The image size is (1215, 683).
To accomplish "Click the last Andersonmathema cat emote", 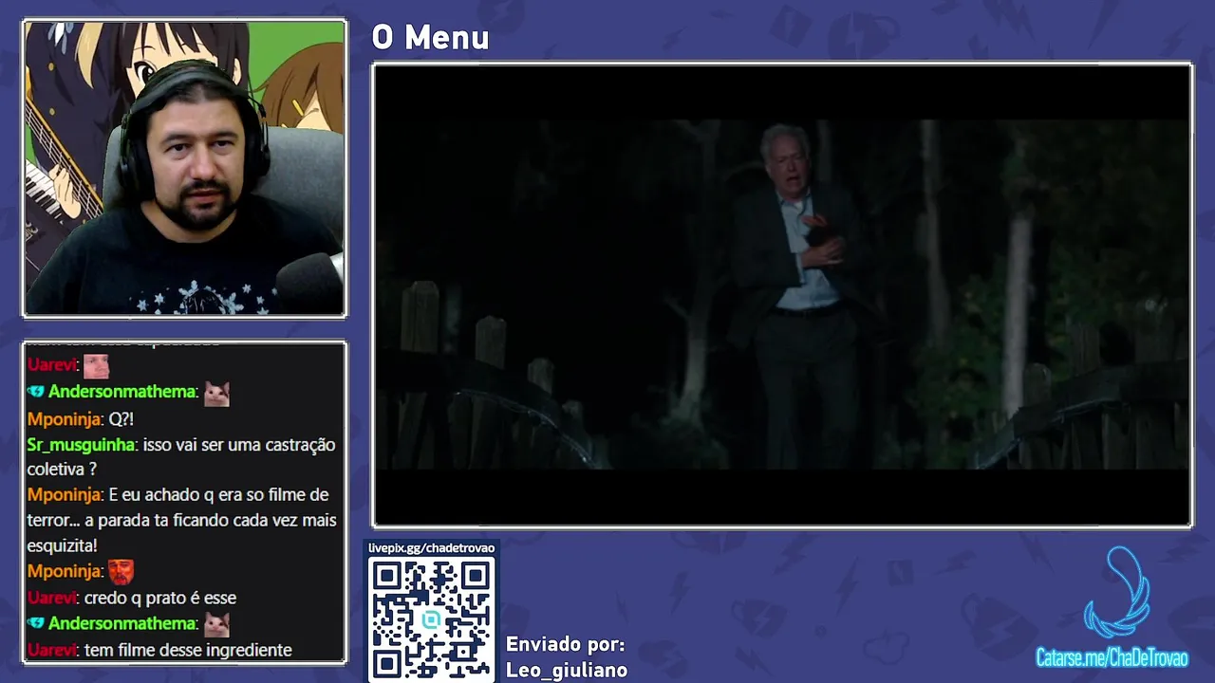I will coord(216,624).
